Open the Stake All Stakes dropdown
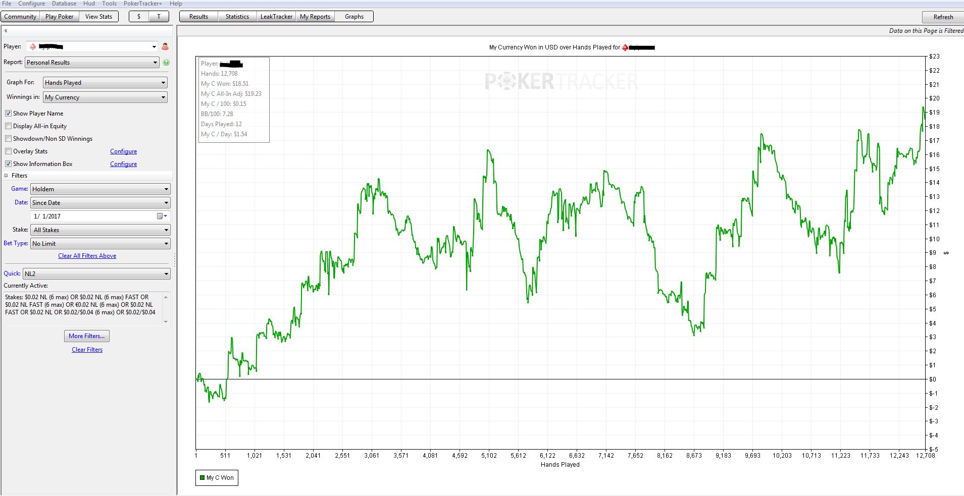The image size is (964, 496). point(100,230)
